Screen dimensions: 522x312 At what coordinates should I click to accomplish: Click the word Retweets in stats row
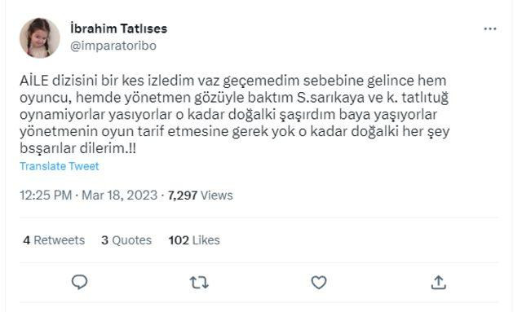click(60, 240)
